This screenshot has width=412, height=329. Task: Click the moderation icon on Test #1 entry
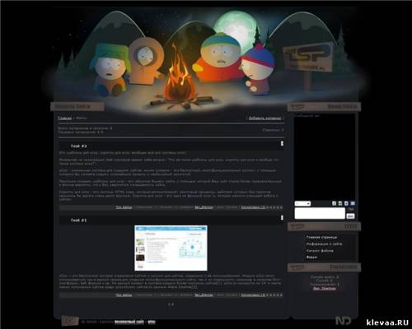click(x=282, y=217)
